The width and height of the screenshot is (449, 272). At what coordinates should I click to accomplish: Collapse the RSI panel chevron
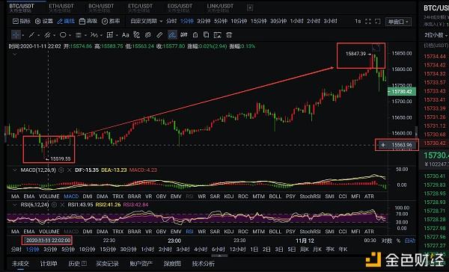tap(15, 205)
